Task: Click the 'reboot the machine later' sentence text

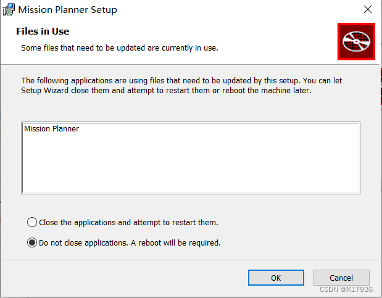Action: (x=265, y=91)
